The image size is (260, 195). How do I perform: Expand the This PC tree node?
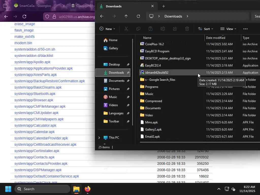pyautogui.click(x=99, y=138)
